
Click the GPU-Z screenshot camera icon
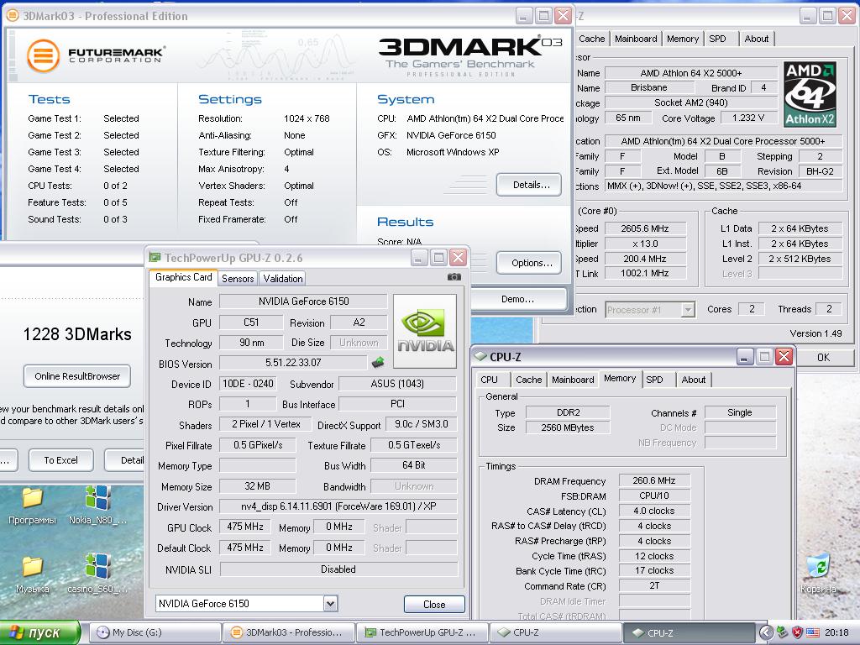(x=454, y=277)
